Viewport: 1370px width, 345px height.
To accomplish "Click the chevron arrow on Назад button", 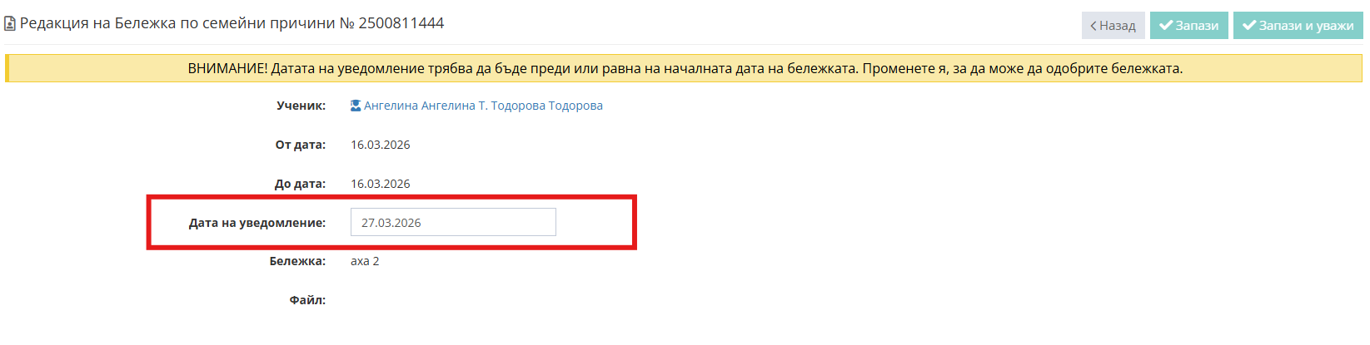I will [1094, 26].
